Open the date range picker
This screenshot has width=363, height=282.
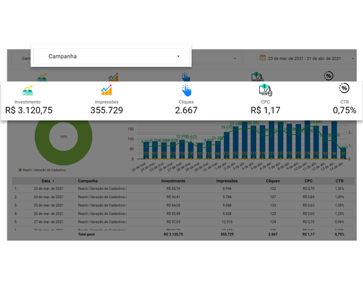(x=306, y=58)
